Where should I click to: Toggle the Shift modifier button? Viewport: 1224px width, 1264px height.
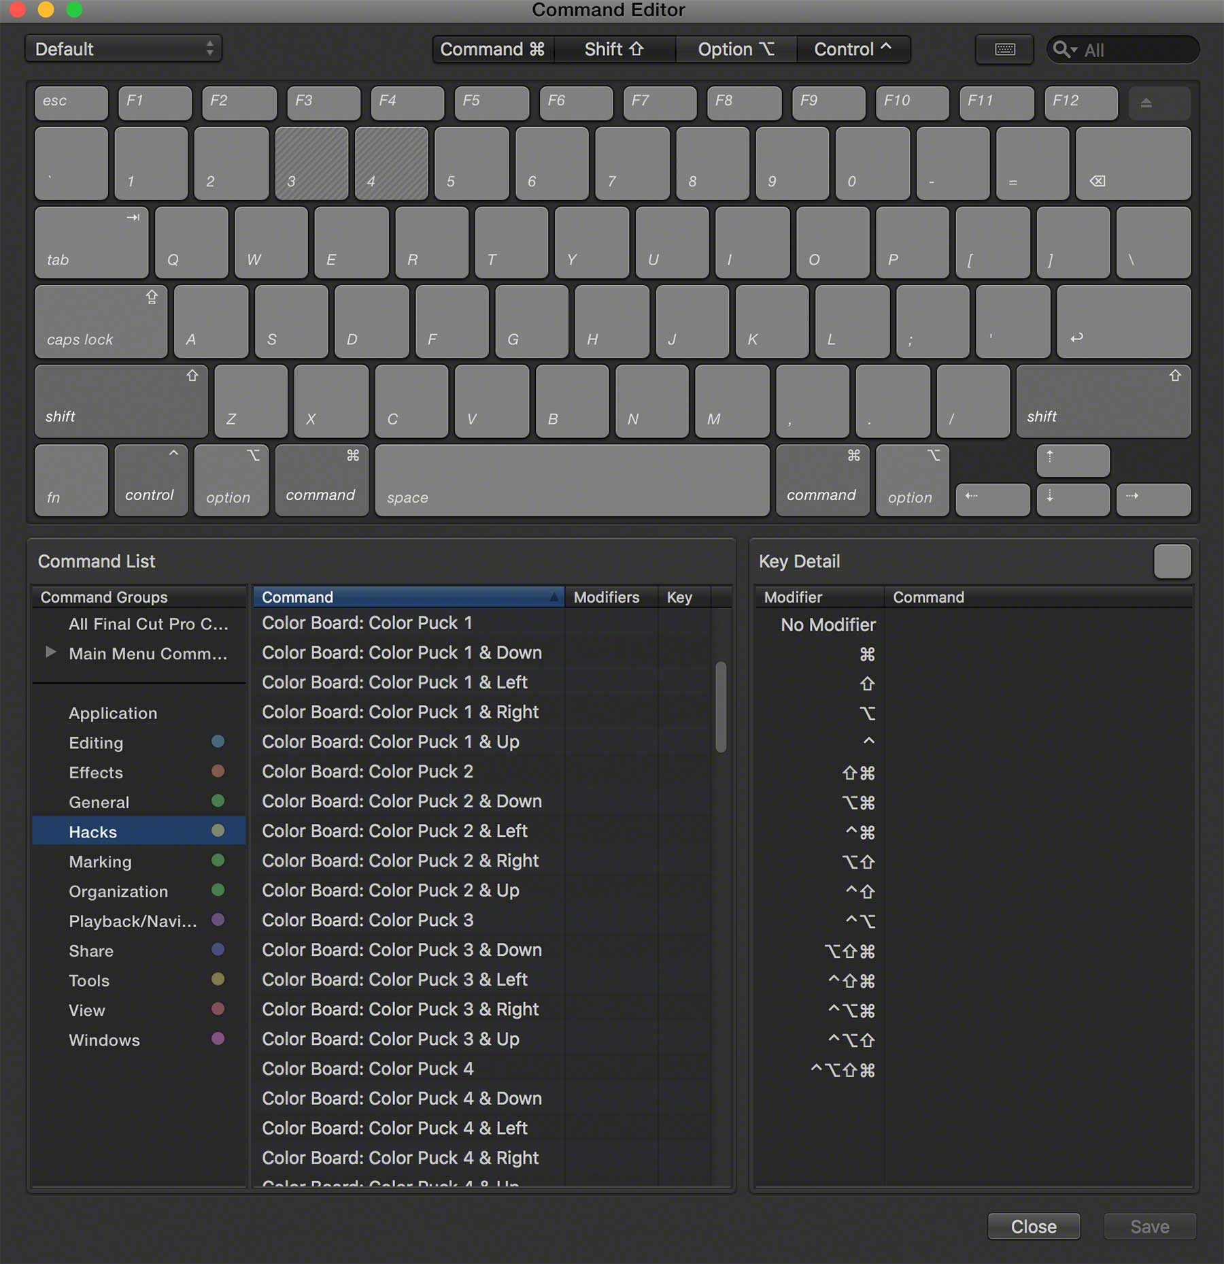point(615,49)
